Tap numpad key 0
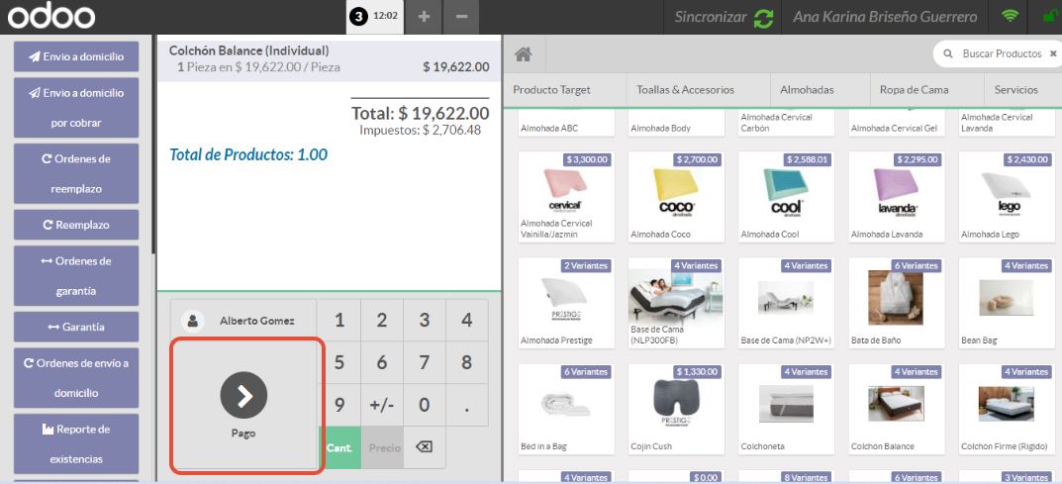 pyautogui.click(x=424, y=405)
